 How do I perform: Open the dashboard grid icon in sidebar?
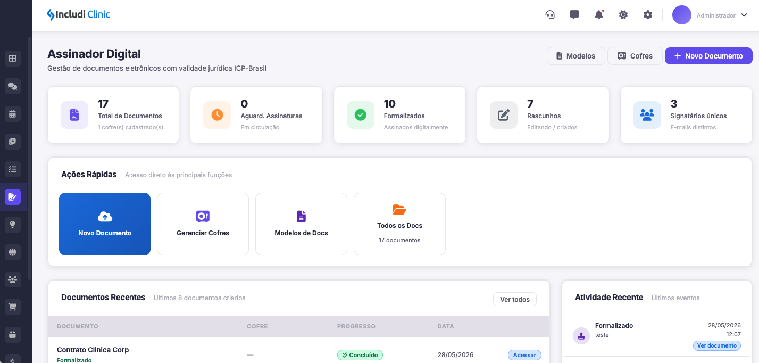coord(13,59)
